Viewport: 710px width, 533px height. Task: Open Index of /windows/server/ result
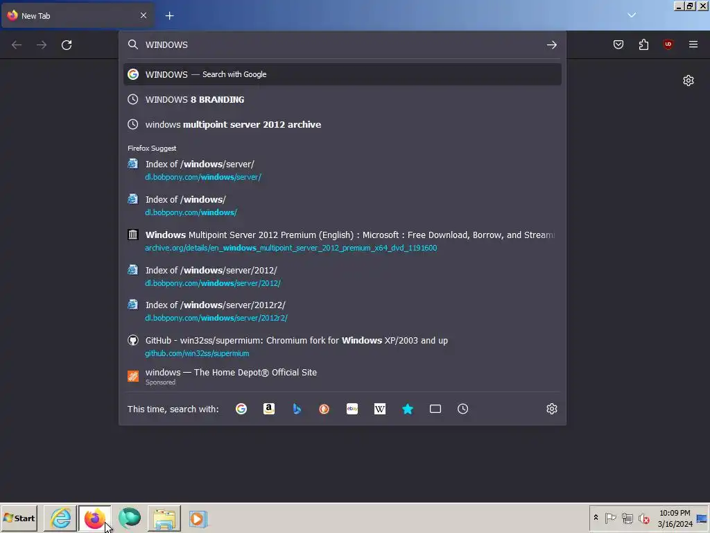click(343, 170)
